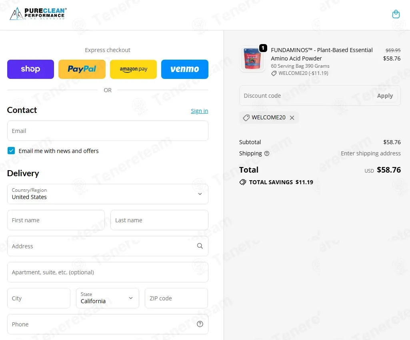Image resolution: width=410 pixels, height=340 pixels.
Task: Click the PureClean Performance logo
Action: (38, 14)
